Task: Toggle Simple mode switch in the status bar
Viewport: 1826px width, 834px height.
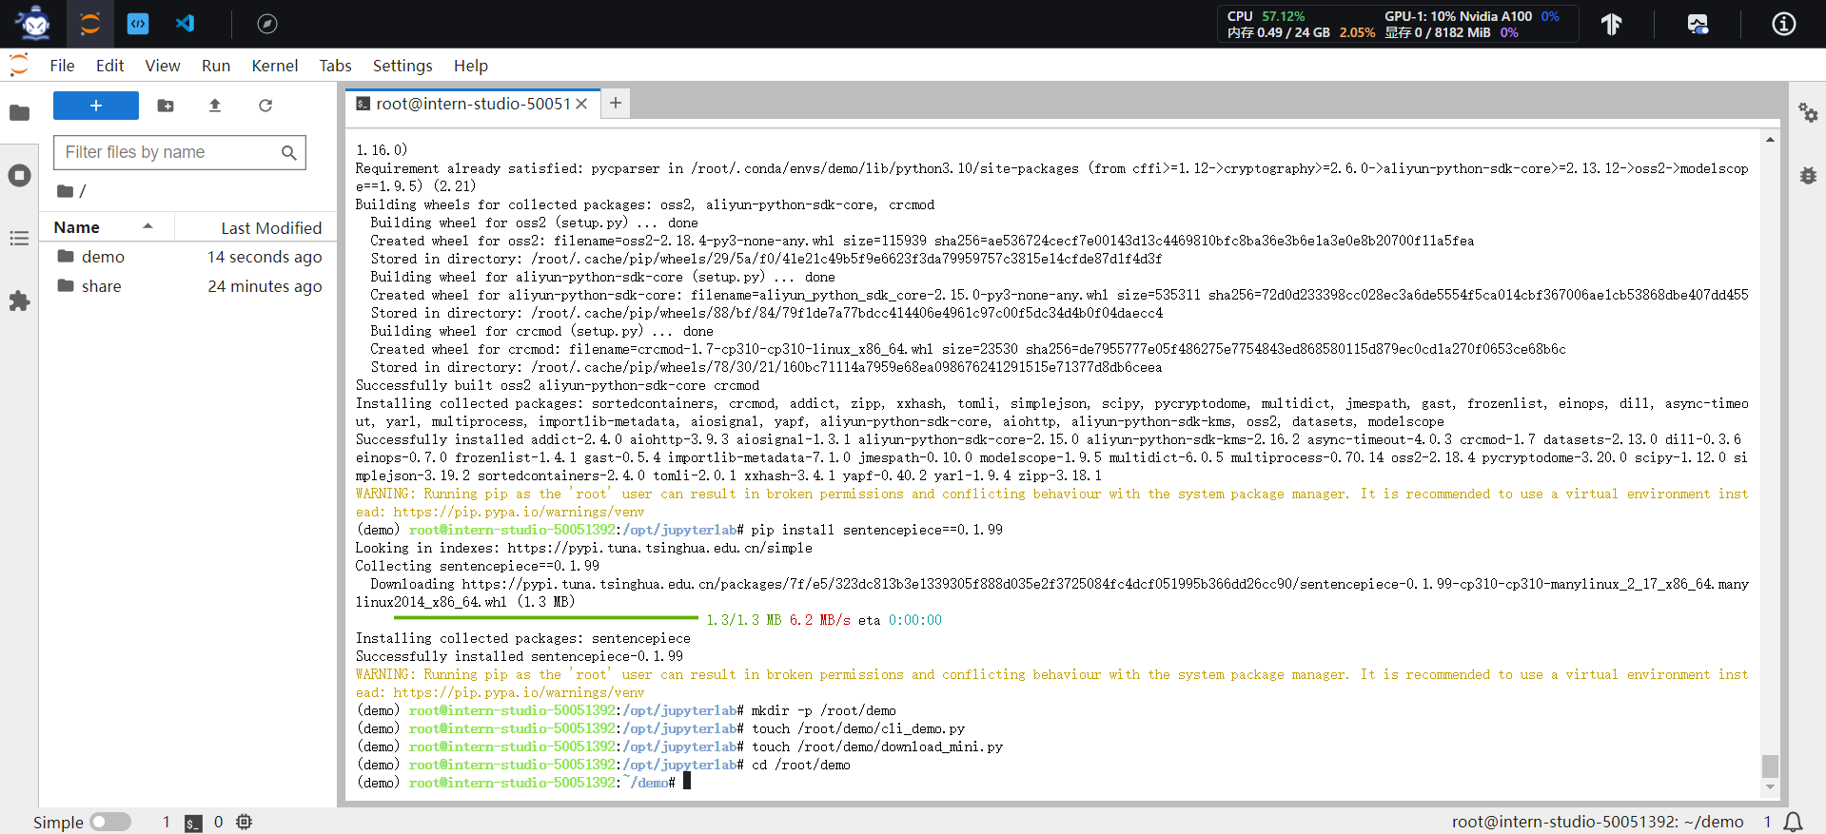Action: pos(110,822)
